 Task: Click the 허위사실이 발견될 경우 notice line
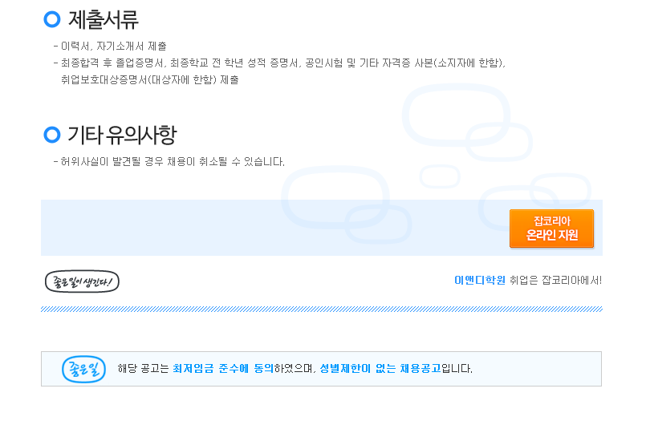[169, 161]
